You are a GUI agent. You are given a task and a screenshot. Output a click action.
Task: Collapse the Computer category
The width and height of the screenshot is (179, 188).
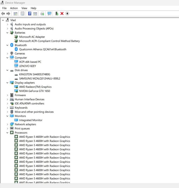[x=7, y=58]
